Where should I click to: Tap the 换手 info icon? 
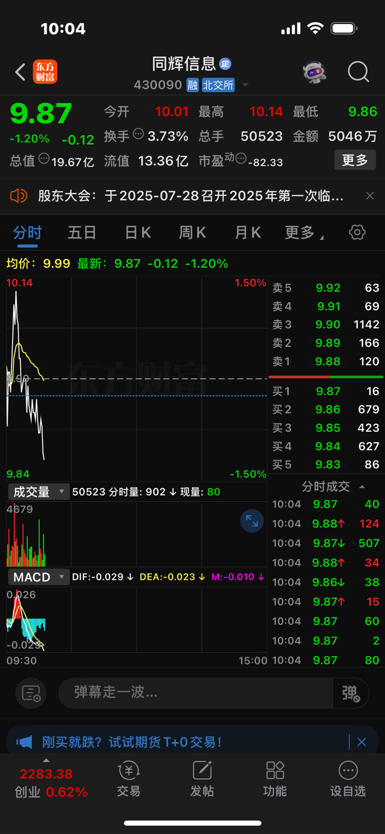(139, 134)
